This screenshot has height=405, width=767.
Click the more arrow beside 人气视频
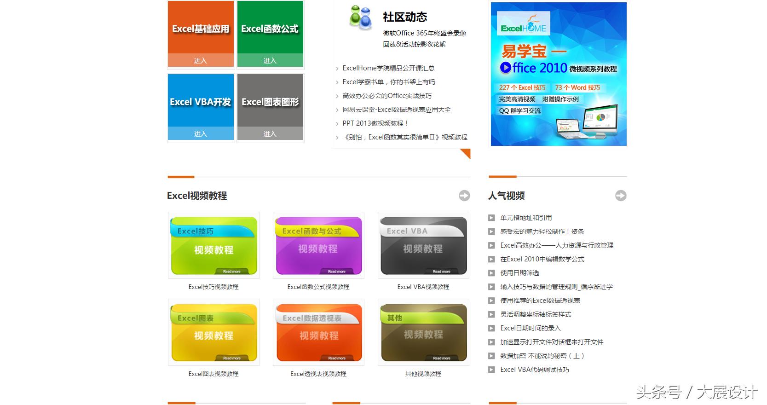(x=621, y=196)
